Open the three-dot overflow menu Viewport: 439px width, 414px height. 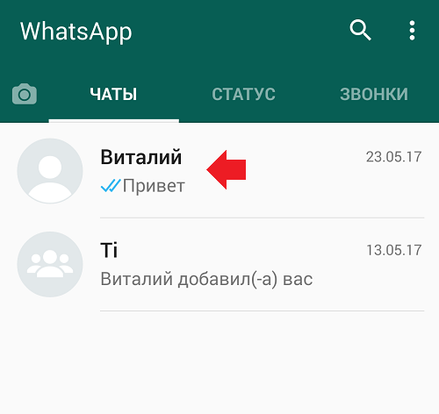click(412, 31)
